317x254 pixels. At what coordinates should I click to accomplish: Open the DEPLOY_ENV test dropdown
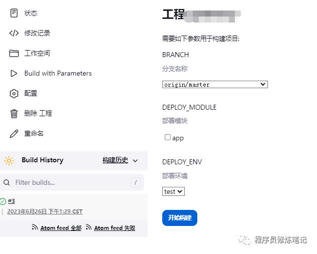pos(174,191)
